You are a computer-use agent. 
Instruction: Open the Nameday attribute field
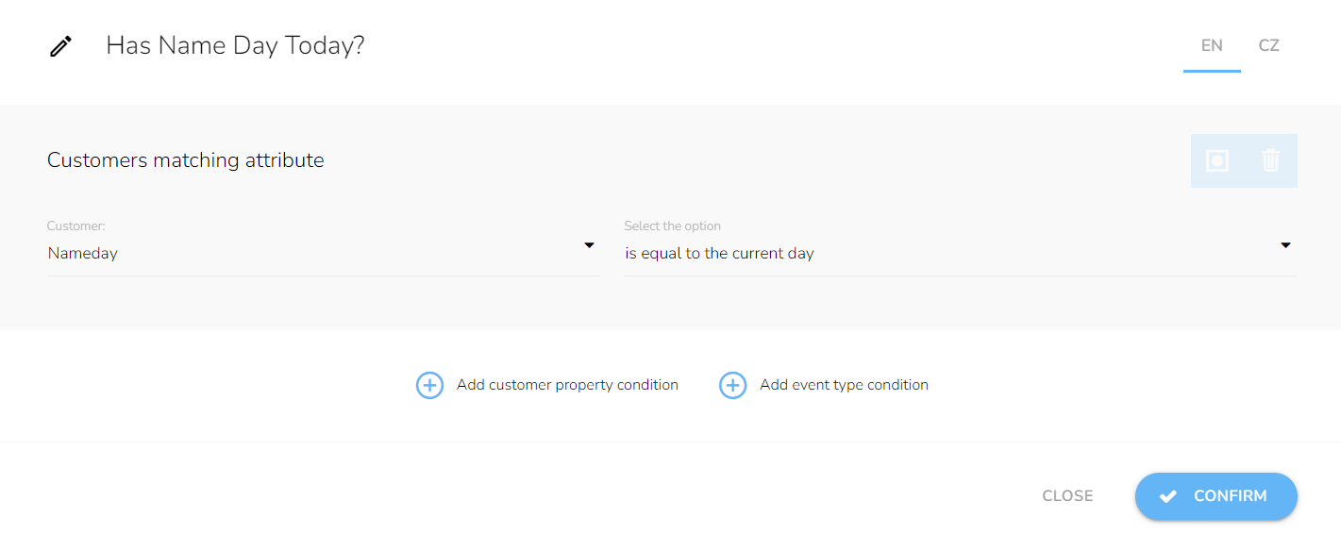click(x=323, y=253)
